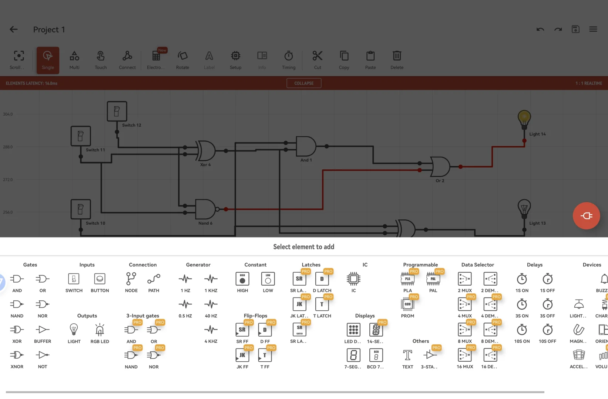Select the Xor 4 gate on canvas
The image size is (608, 399).
pyautogui.click(x=206, y=151)
